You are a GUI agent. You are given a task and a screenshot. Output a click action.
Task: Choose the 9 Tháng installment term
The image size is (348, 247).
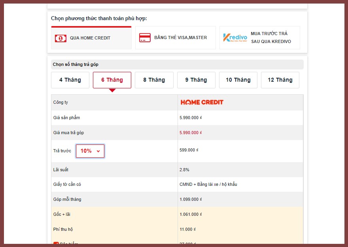coord(196,80)
